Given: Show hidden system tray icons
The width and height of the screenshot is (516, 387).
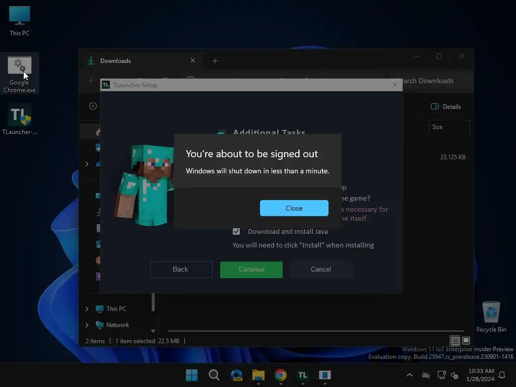Looking at the screenshot, I should [410, 375].
